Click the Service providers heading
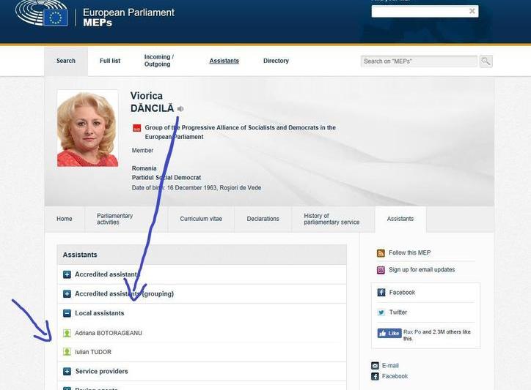531x390 pixels. 102,372
